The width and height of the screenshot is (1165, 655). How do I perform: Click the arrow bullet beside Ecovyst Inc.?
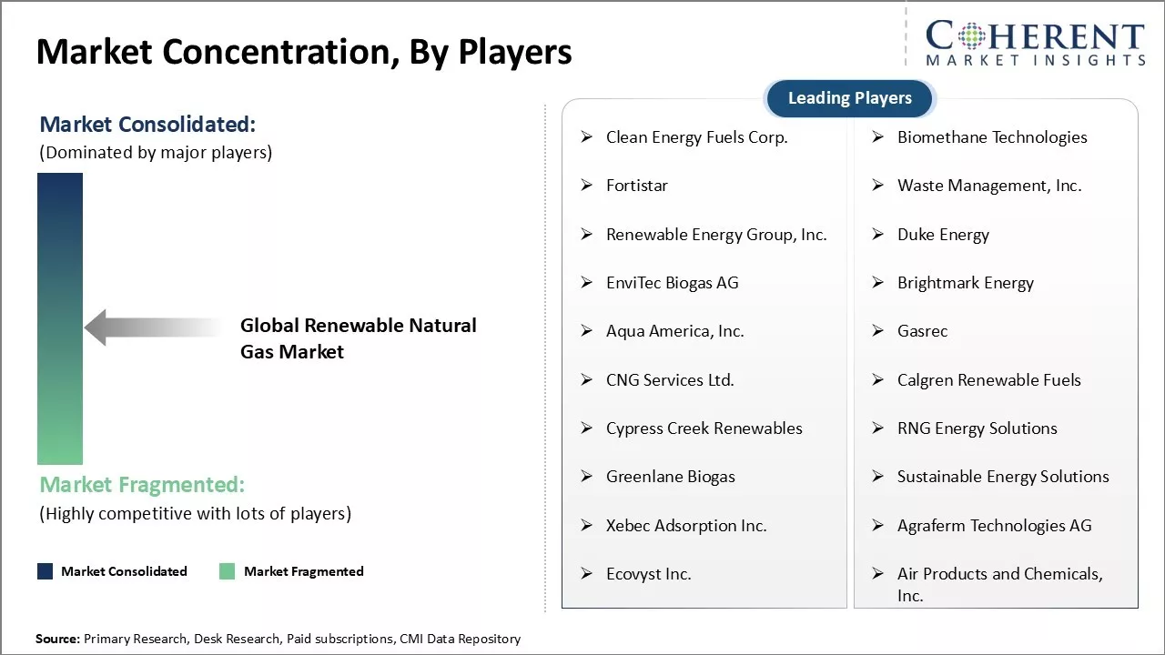tap(587, 574)
